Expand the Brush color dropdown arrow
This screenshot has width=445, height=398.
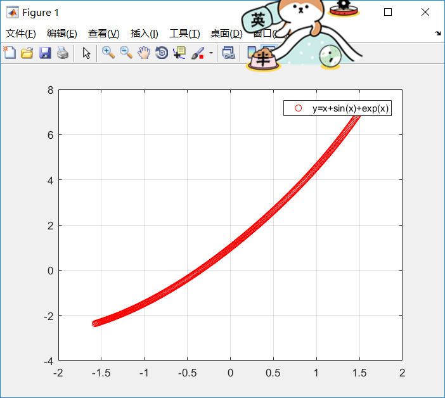211,53
